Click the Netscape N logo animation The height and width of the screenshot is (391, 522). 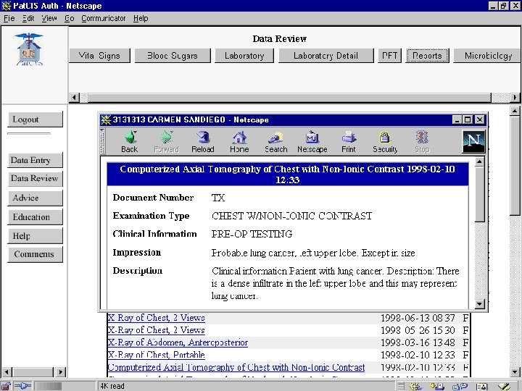coord(473,141)
